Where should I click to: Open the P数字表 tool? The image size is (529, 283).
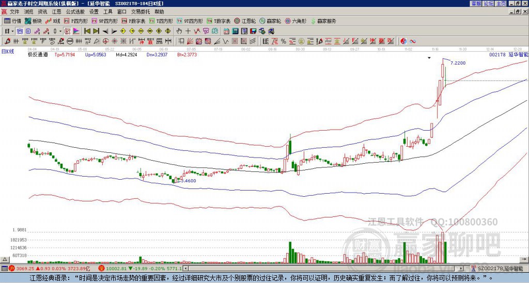(133, 21)
